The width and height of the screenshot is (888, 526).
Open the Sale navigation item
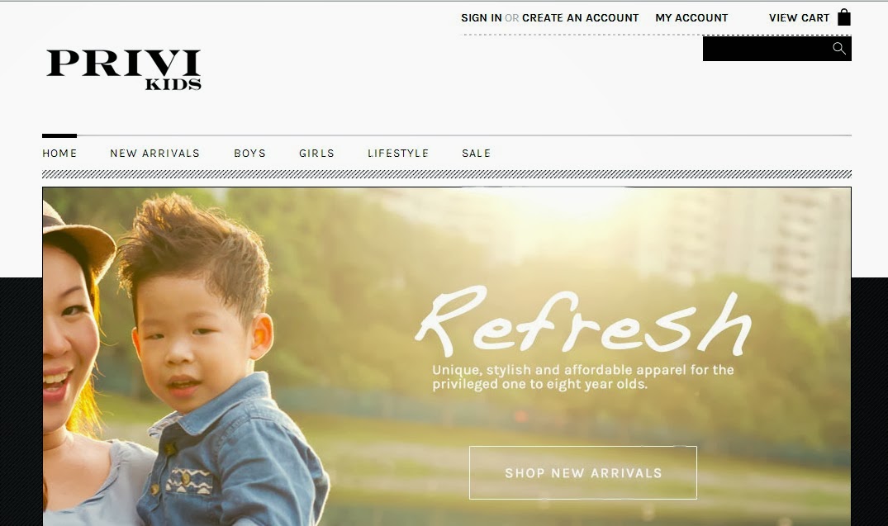(477, 154)
